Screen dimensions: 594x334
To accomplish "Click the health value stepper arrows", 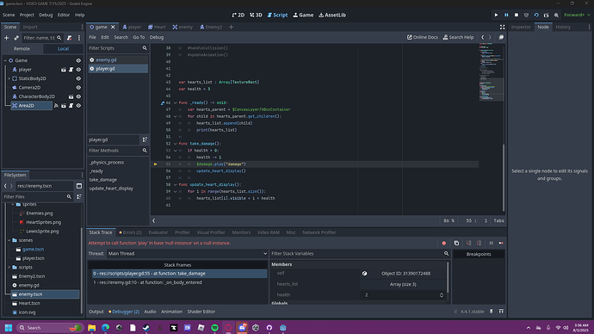I will point(442,295).
